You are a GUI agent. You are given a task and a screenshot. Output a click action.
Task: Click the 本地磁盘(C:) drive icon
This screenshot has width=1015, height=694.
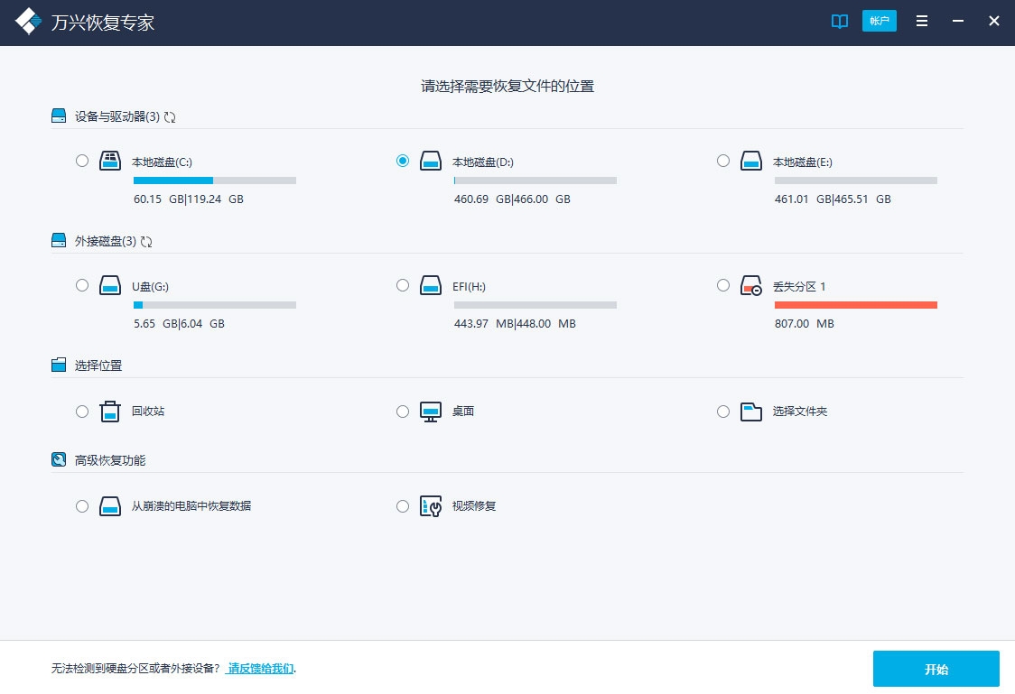(109, 161)
